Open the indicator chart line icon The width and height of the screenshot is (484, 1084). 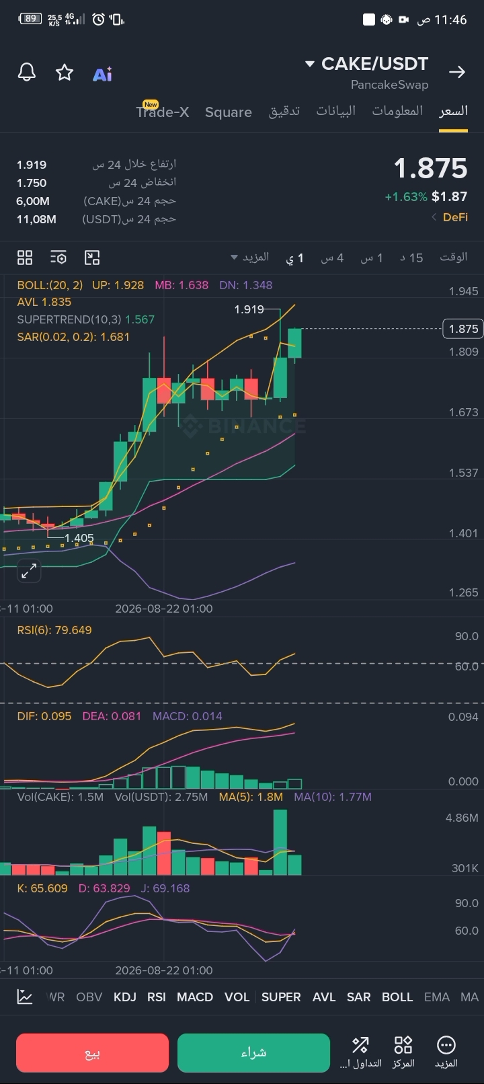[25, 997]
